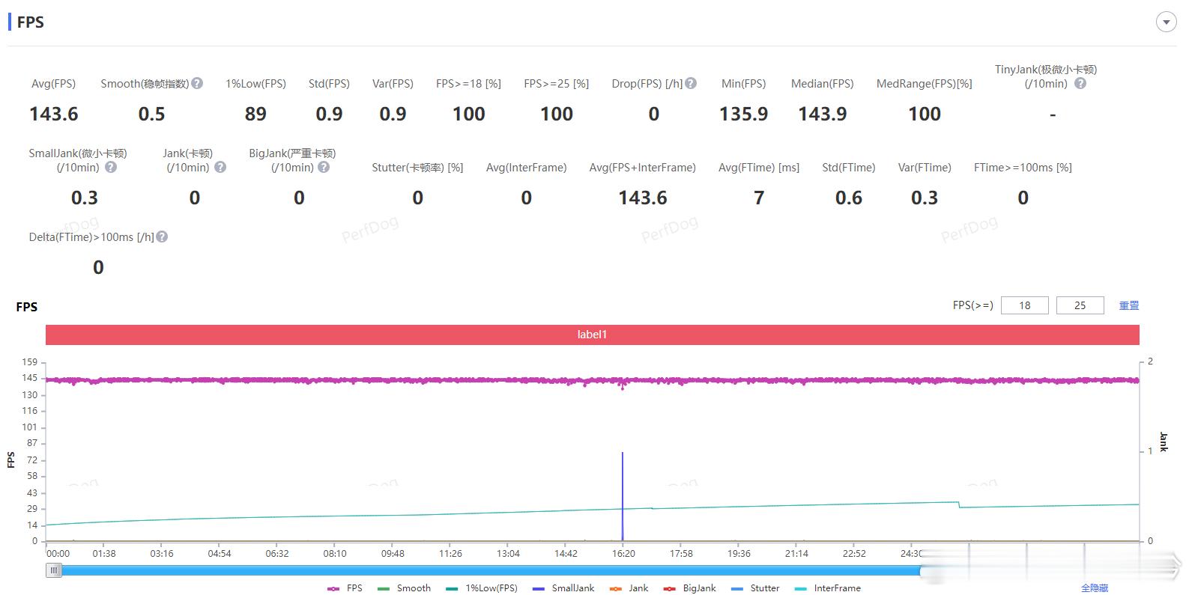Click the 重置 reset link

tap(1129, 305)
